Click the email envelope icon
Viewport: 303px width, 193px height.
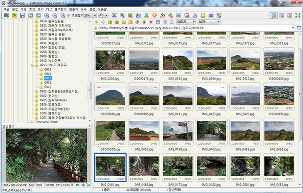[203, 16]
